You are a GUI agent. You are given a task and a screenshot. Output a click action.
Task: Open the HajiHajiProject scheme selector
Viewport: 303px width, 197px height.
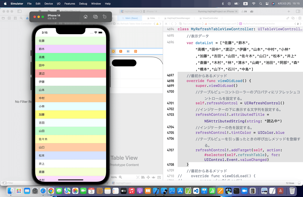[x=130, y=11]
